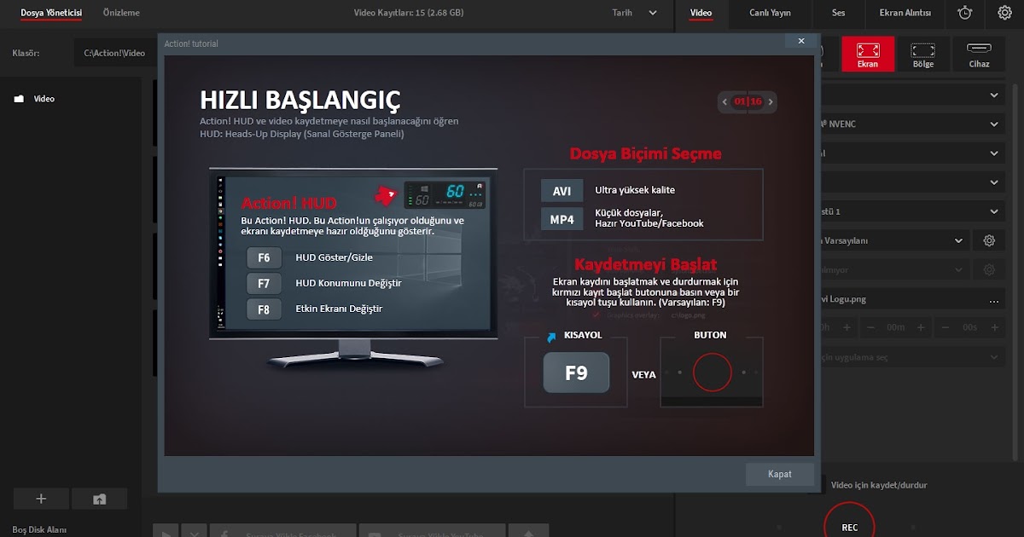Click 'Video için kaydet/durdur' label
The height and width of the screenshot is (537, 1024).
point(879,485)
